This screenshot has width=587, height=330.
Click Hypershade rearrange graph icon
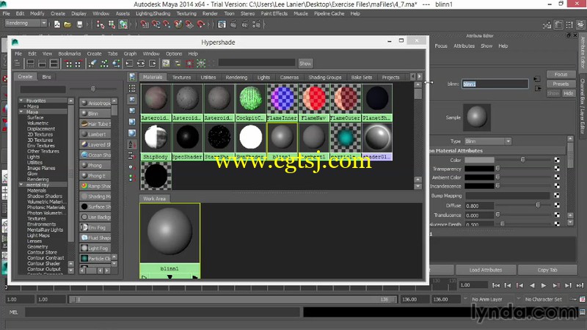[104, 64]
